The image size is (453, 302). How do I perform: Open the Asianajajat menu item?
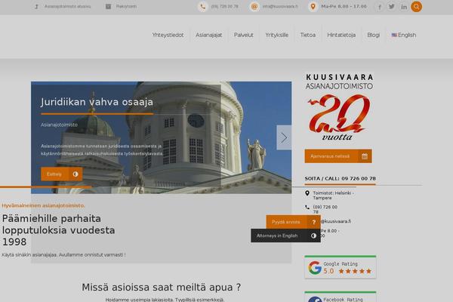209,35
